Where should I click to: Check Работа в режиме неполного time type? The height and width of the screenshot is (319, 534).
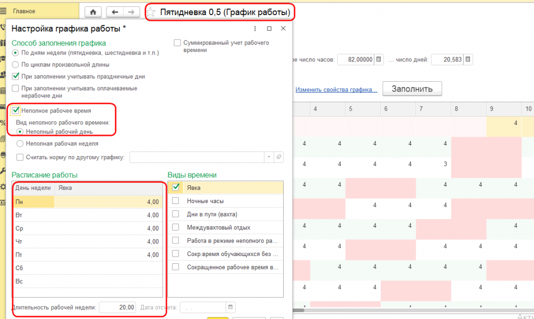coord(175,240)
